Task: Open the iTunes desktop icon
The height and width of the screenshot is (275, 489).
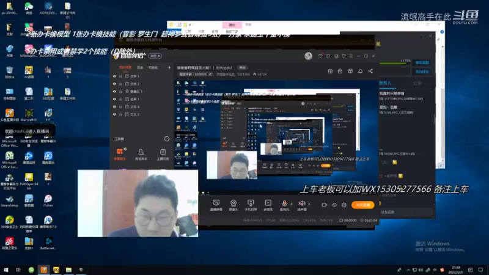Action: pos(48,200)
